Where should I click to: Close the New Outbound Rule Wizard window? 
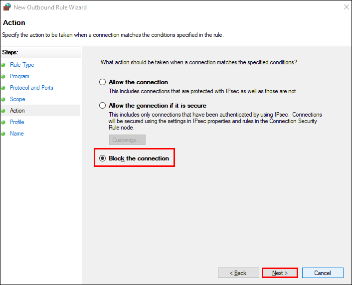click(x=345, y=7)
